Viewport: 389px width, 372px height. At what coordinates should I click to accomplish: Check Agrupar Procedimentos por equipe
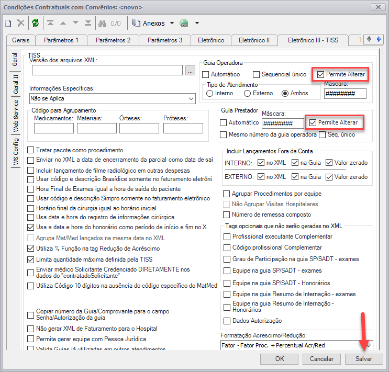pos(226,194)
